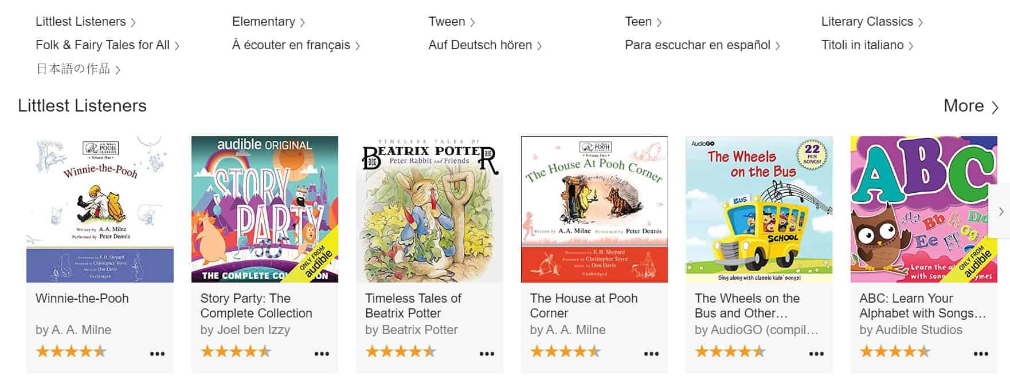Click star rating under Story Party

tap(236, 351)
